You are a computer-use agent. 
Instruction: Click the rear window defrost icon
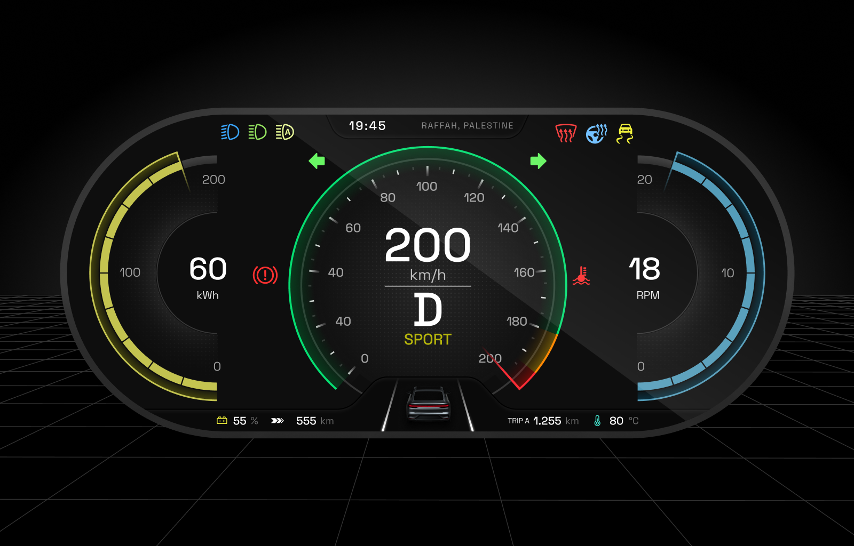pos(565,134)
